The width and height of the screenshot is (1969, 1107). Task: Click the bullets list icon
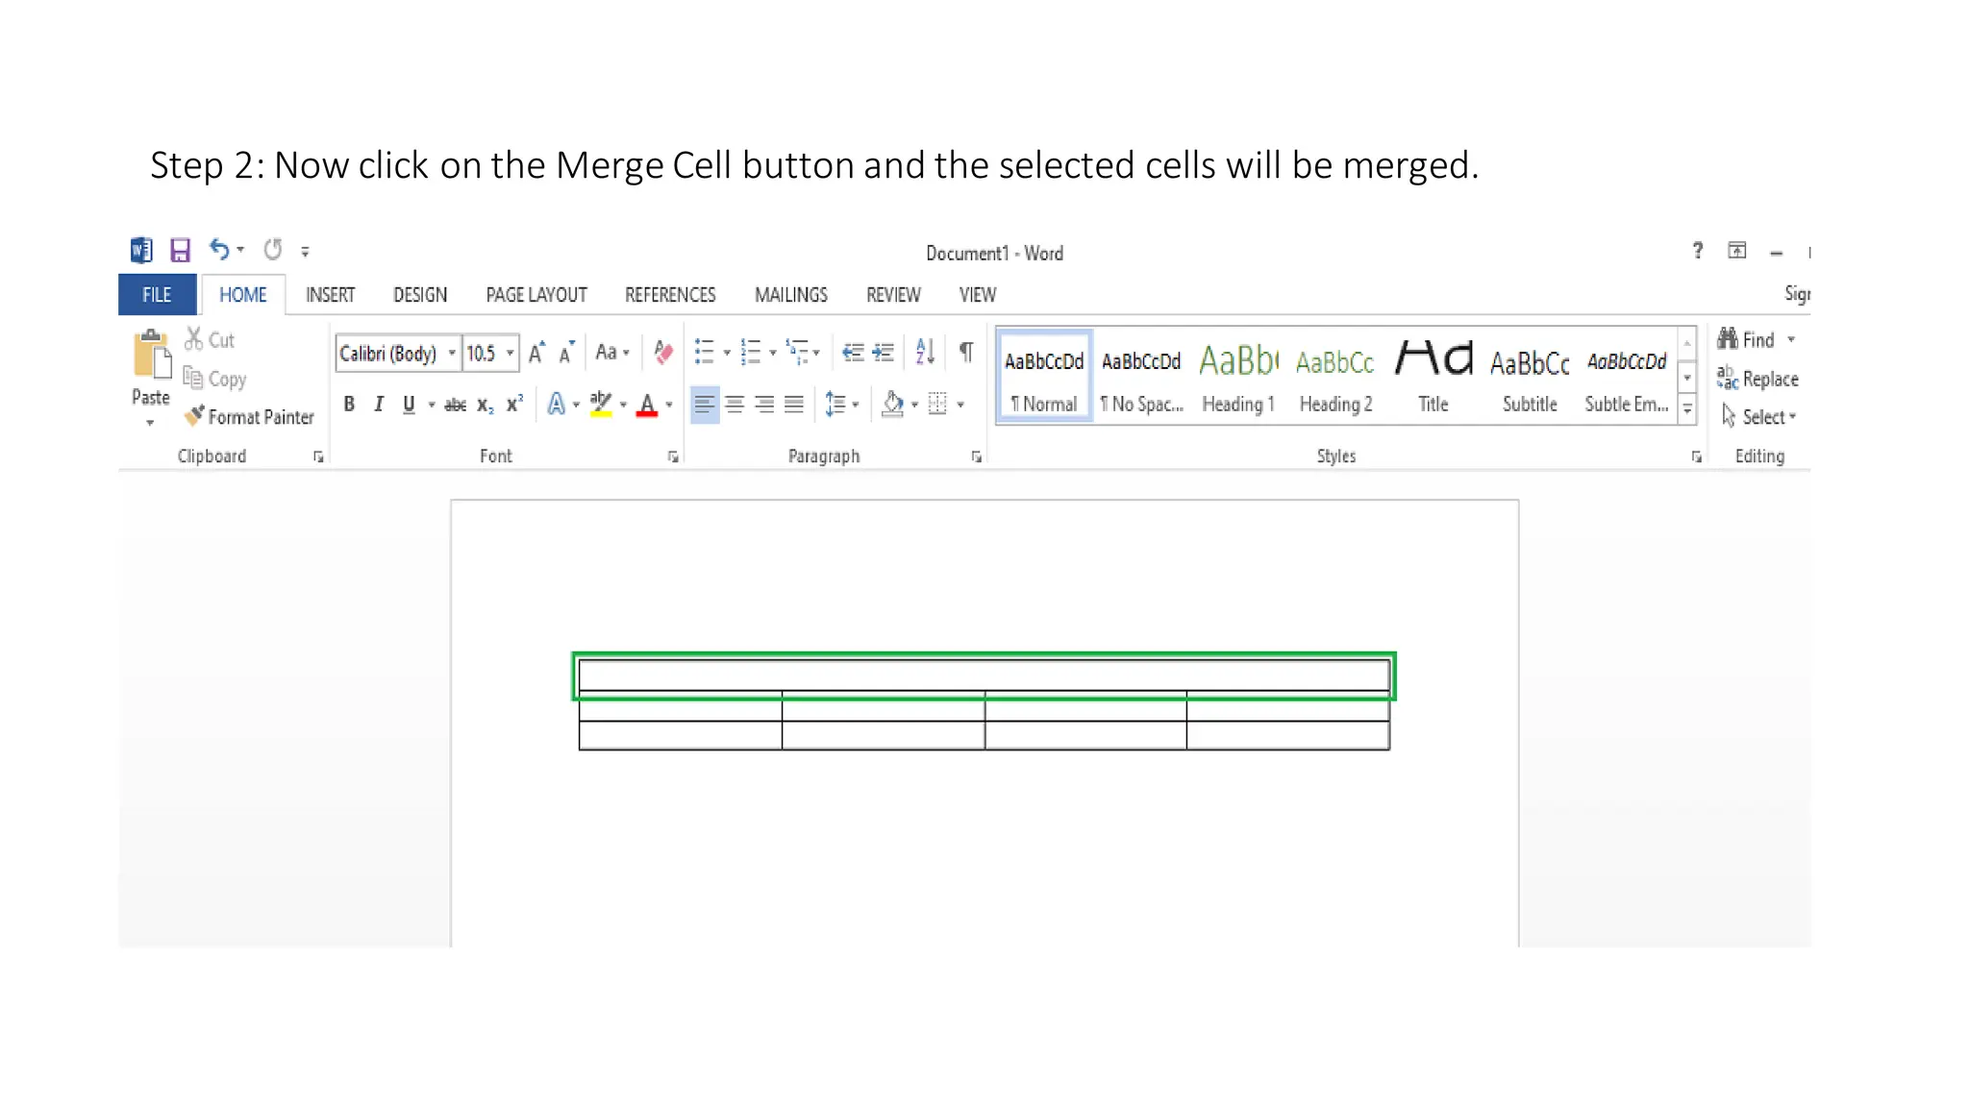pyautogui.click(x=705, y=353)
